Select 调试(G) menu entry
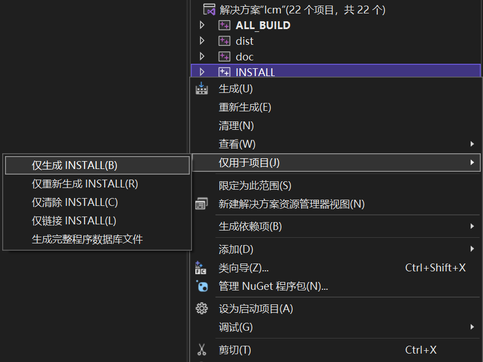This screenshot has height=362, width=483. tap(336, 327)
